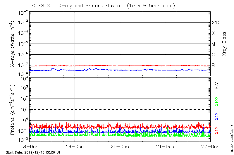234x155 pixels.
Task: Select the vertical Xray Class label
Action: pyautogui.click(x=224, y=44)
